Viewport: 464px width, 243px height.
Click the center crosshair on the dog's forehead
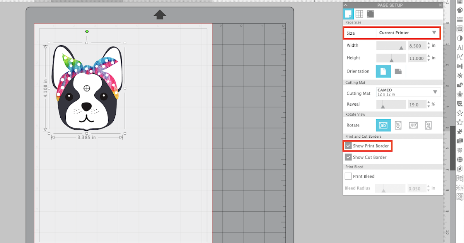pos(87,88)
